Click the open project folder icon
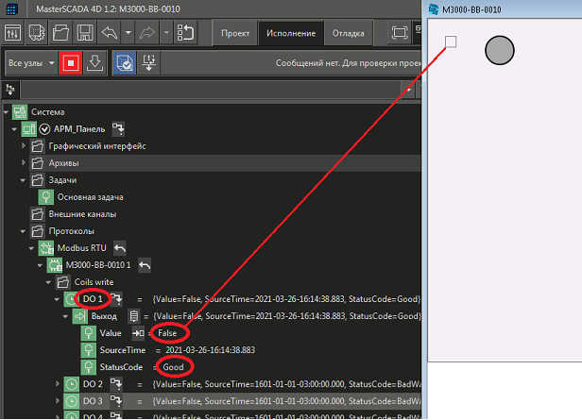 (x=60, y=33)
